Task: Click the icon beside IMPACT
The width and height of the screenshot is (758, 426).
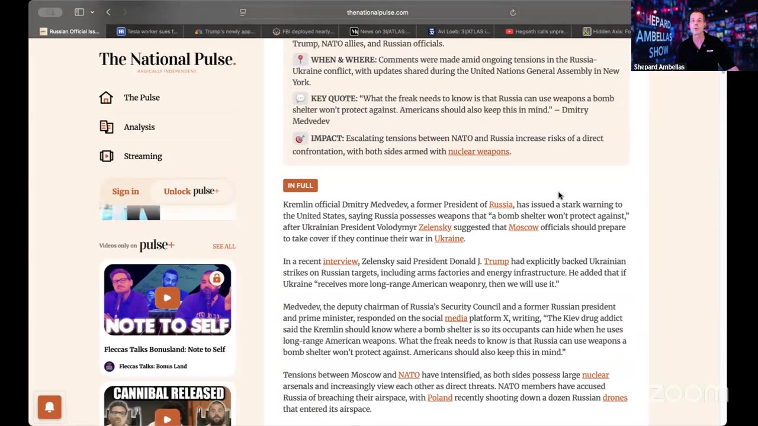Action: click(300, 138)
